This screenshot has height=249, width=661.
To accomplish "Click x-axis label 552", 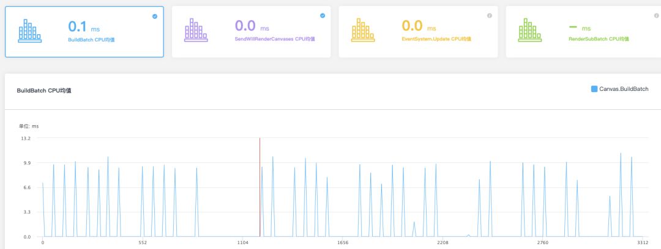I will pyautogui.click(x=143, y=243).
